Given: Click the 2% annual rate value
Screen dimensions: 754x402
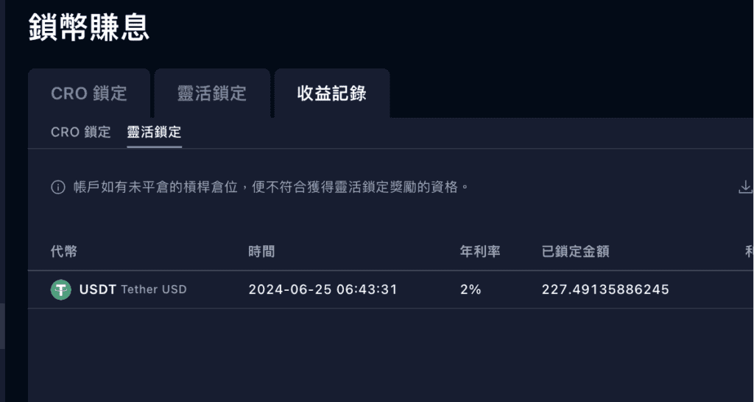Looking at the screenshot, I should pyautogui.click(x=471, y=289).
